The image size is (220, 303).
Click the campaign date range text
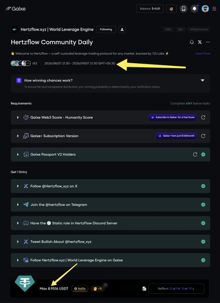(x=80, y=63)
